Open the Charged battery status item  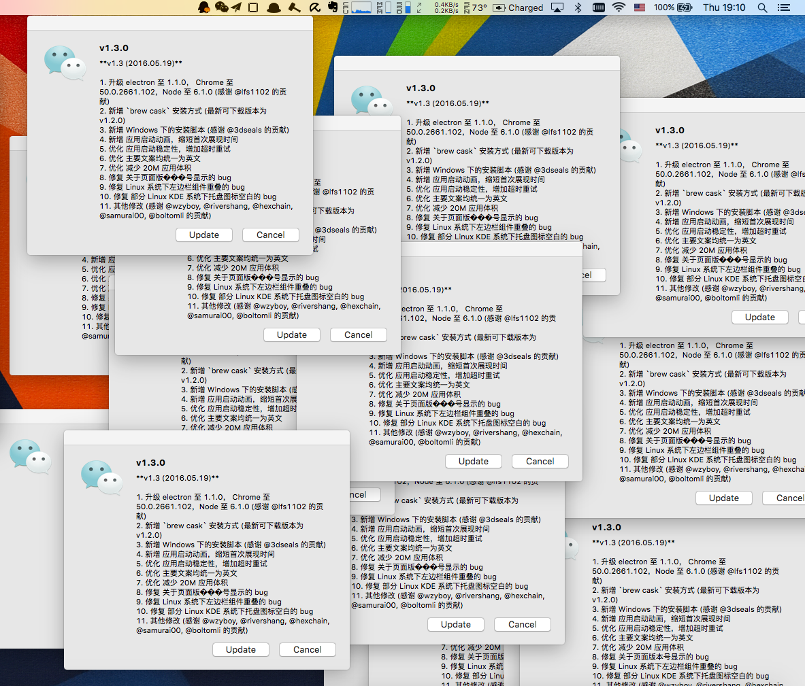point(519,7)
